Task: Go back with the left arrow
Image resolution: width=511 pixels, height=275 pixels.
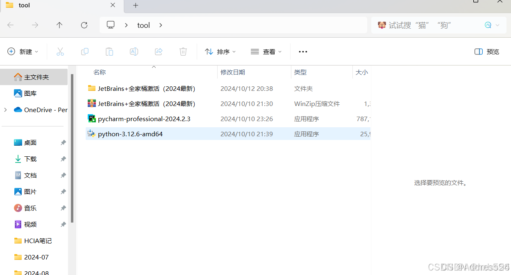Action: pos(11,25)
